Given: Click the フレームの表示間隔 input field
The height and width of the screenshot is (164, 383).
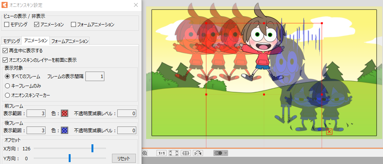Looking at the screenshot, I should pyautogui.click(x=95, y=77).
